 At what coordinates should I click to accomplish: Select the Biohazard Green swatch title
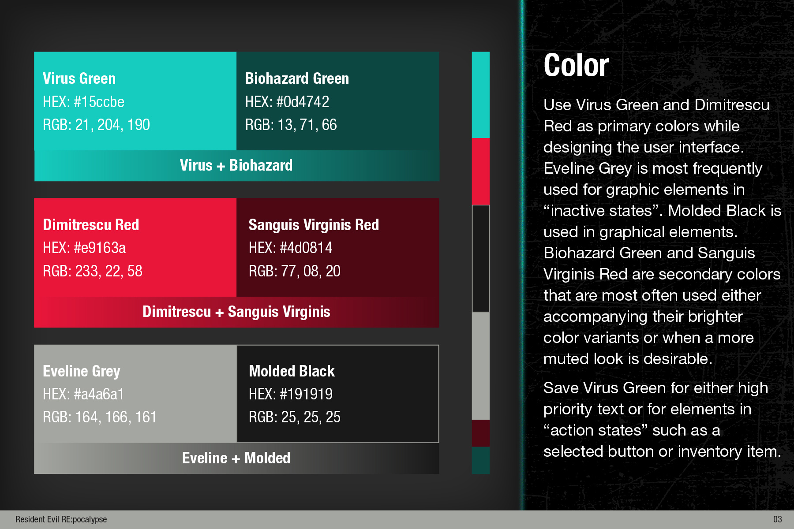coord(297,78)
